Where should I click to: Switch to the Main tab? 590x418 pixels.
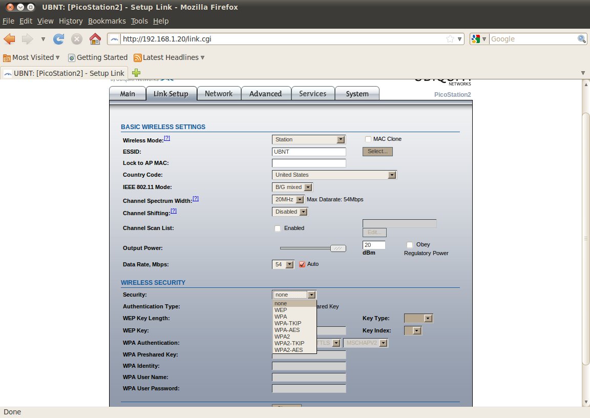click(128, 94)
